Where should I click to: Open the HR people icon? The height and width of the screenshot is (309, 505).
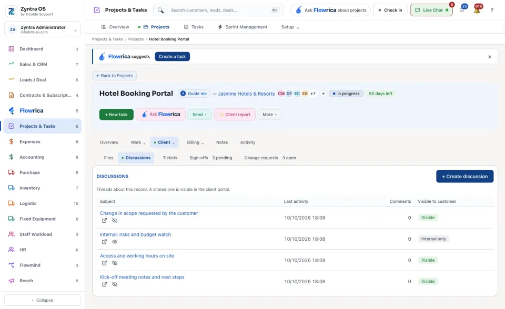click(11, 250)
